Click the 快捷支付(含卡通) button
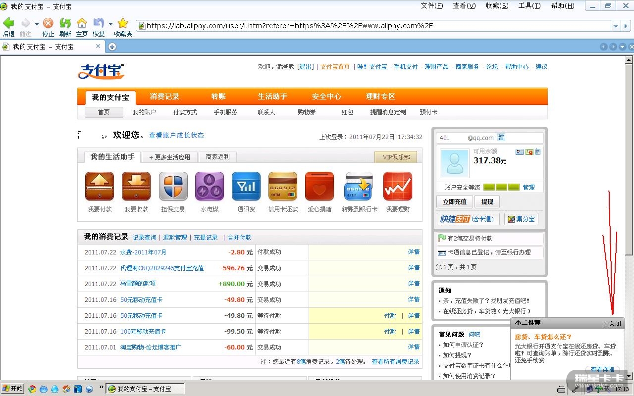The width and height of the screenshot is (634, 396). tap(468, 219)
